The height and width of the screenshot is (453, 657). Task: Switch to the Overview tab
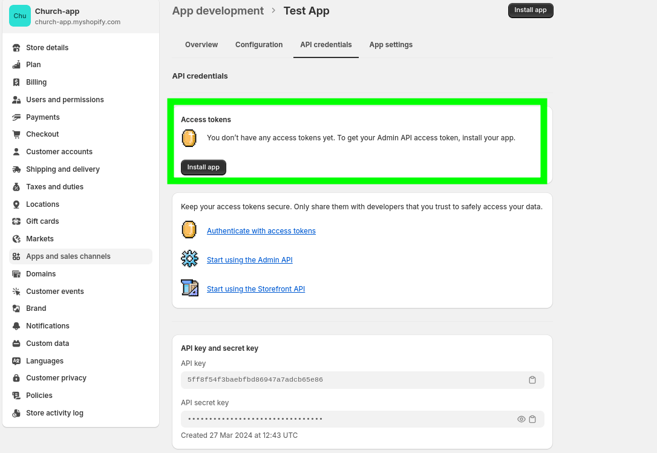pyautogui.click(x=201, y=45)
